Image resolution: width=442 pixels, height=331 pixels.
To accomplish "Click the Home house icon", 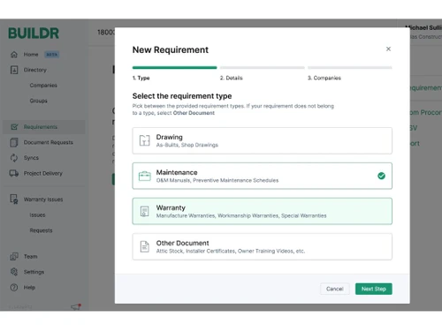I will coord(14,55).
